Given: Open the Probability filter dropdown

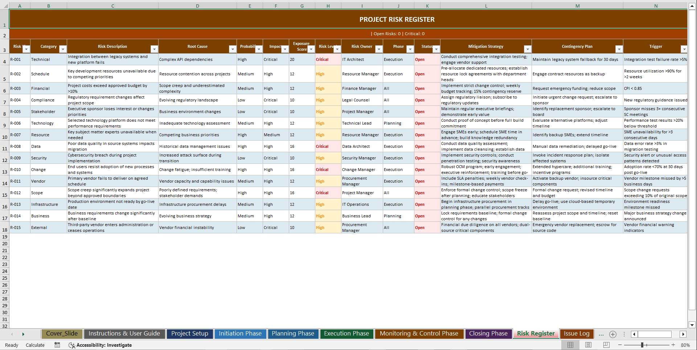Looking at the screenshot, I should [x=259, y=49].
